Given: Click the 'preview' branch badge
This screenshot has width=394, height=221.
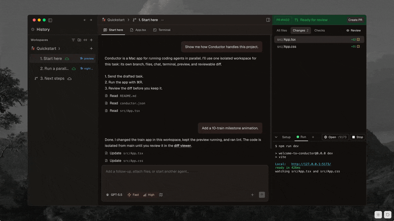Looking at the screenshot, I should tap(87, 59).
